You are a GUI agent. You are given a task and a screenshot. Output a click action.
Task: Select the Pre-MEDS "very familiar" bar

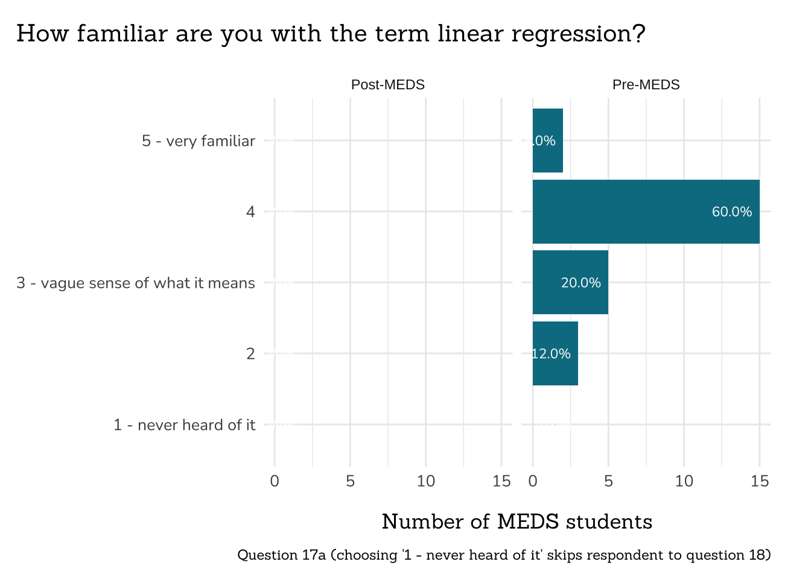click(x=548, y=141)
